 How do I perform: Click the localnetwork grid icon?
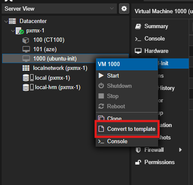point(26,68)
